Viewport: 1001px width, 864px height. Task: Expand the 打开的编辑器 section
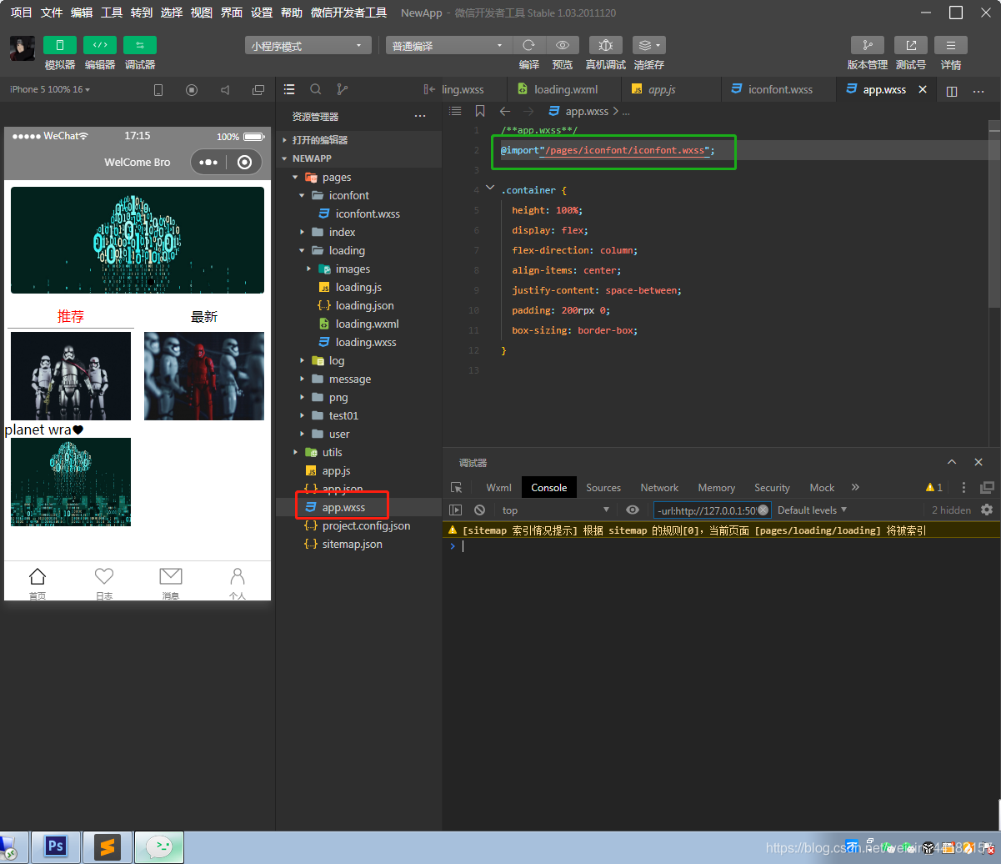[x=358, y=140]
